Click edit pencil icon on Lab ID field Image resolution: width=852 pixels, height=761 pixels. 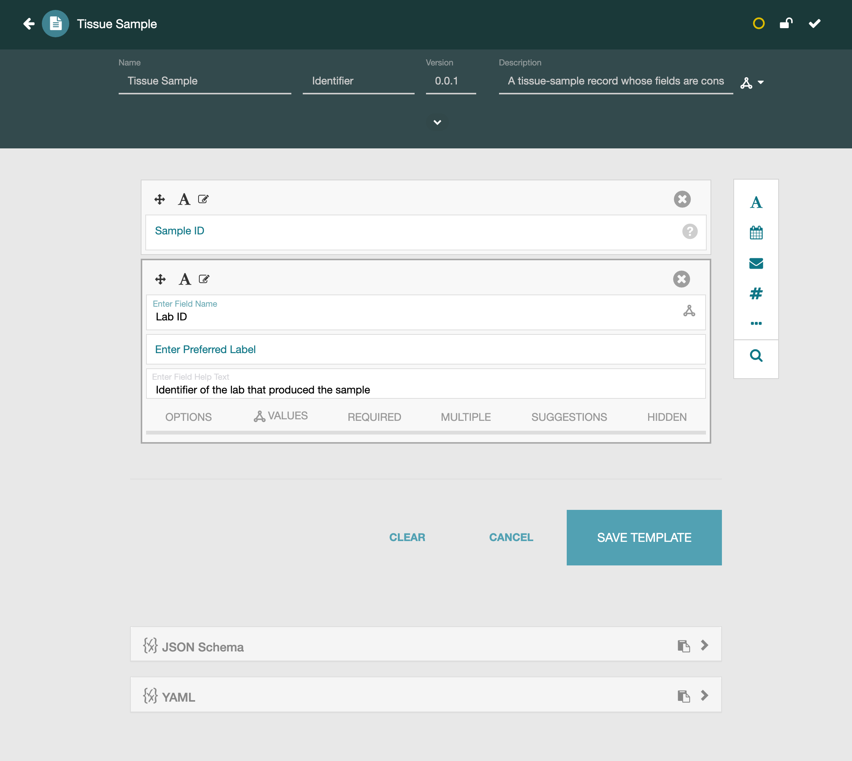204,279
